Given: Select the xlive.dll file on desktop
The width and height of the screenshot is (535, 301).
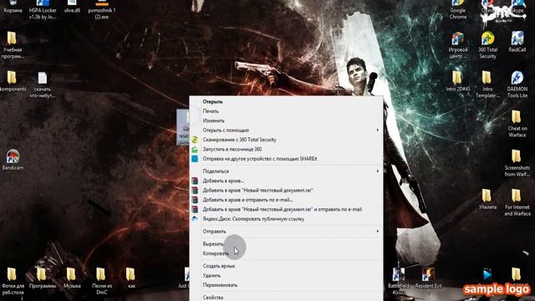Looking at the screenshot, I should 72,7.
